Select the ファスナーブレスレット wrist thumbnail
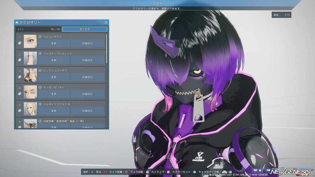Screen dimensions: 315x177 (x=30, y=58)
